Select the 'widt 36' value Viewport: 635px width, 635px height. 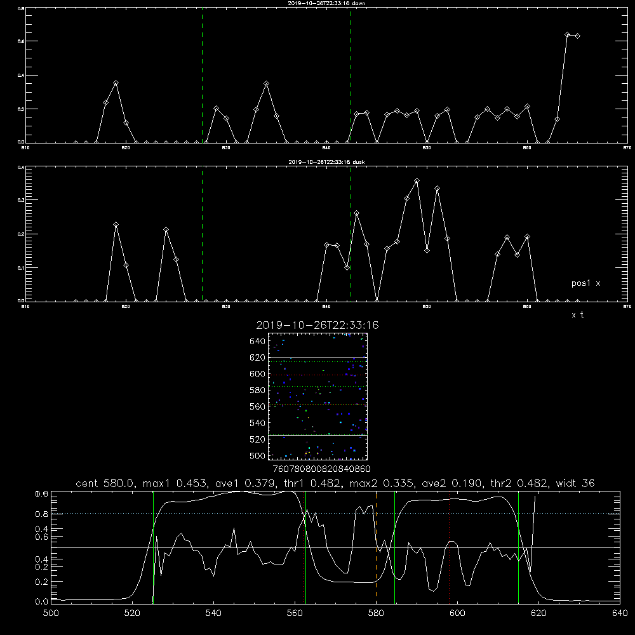[575, 483]
